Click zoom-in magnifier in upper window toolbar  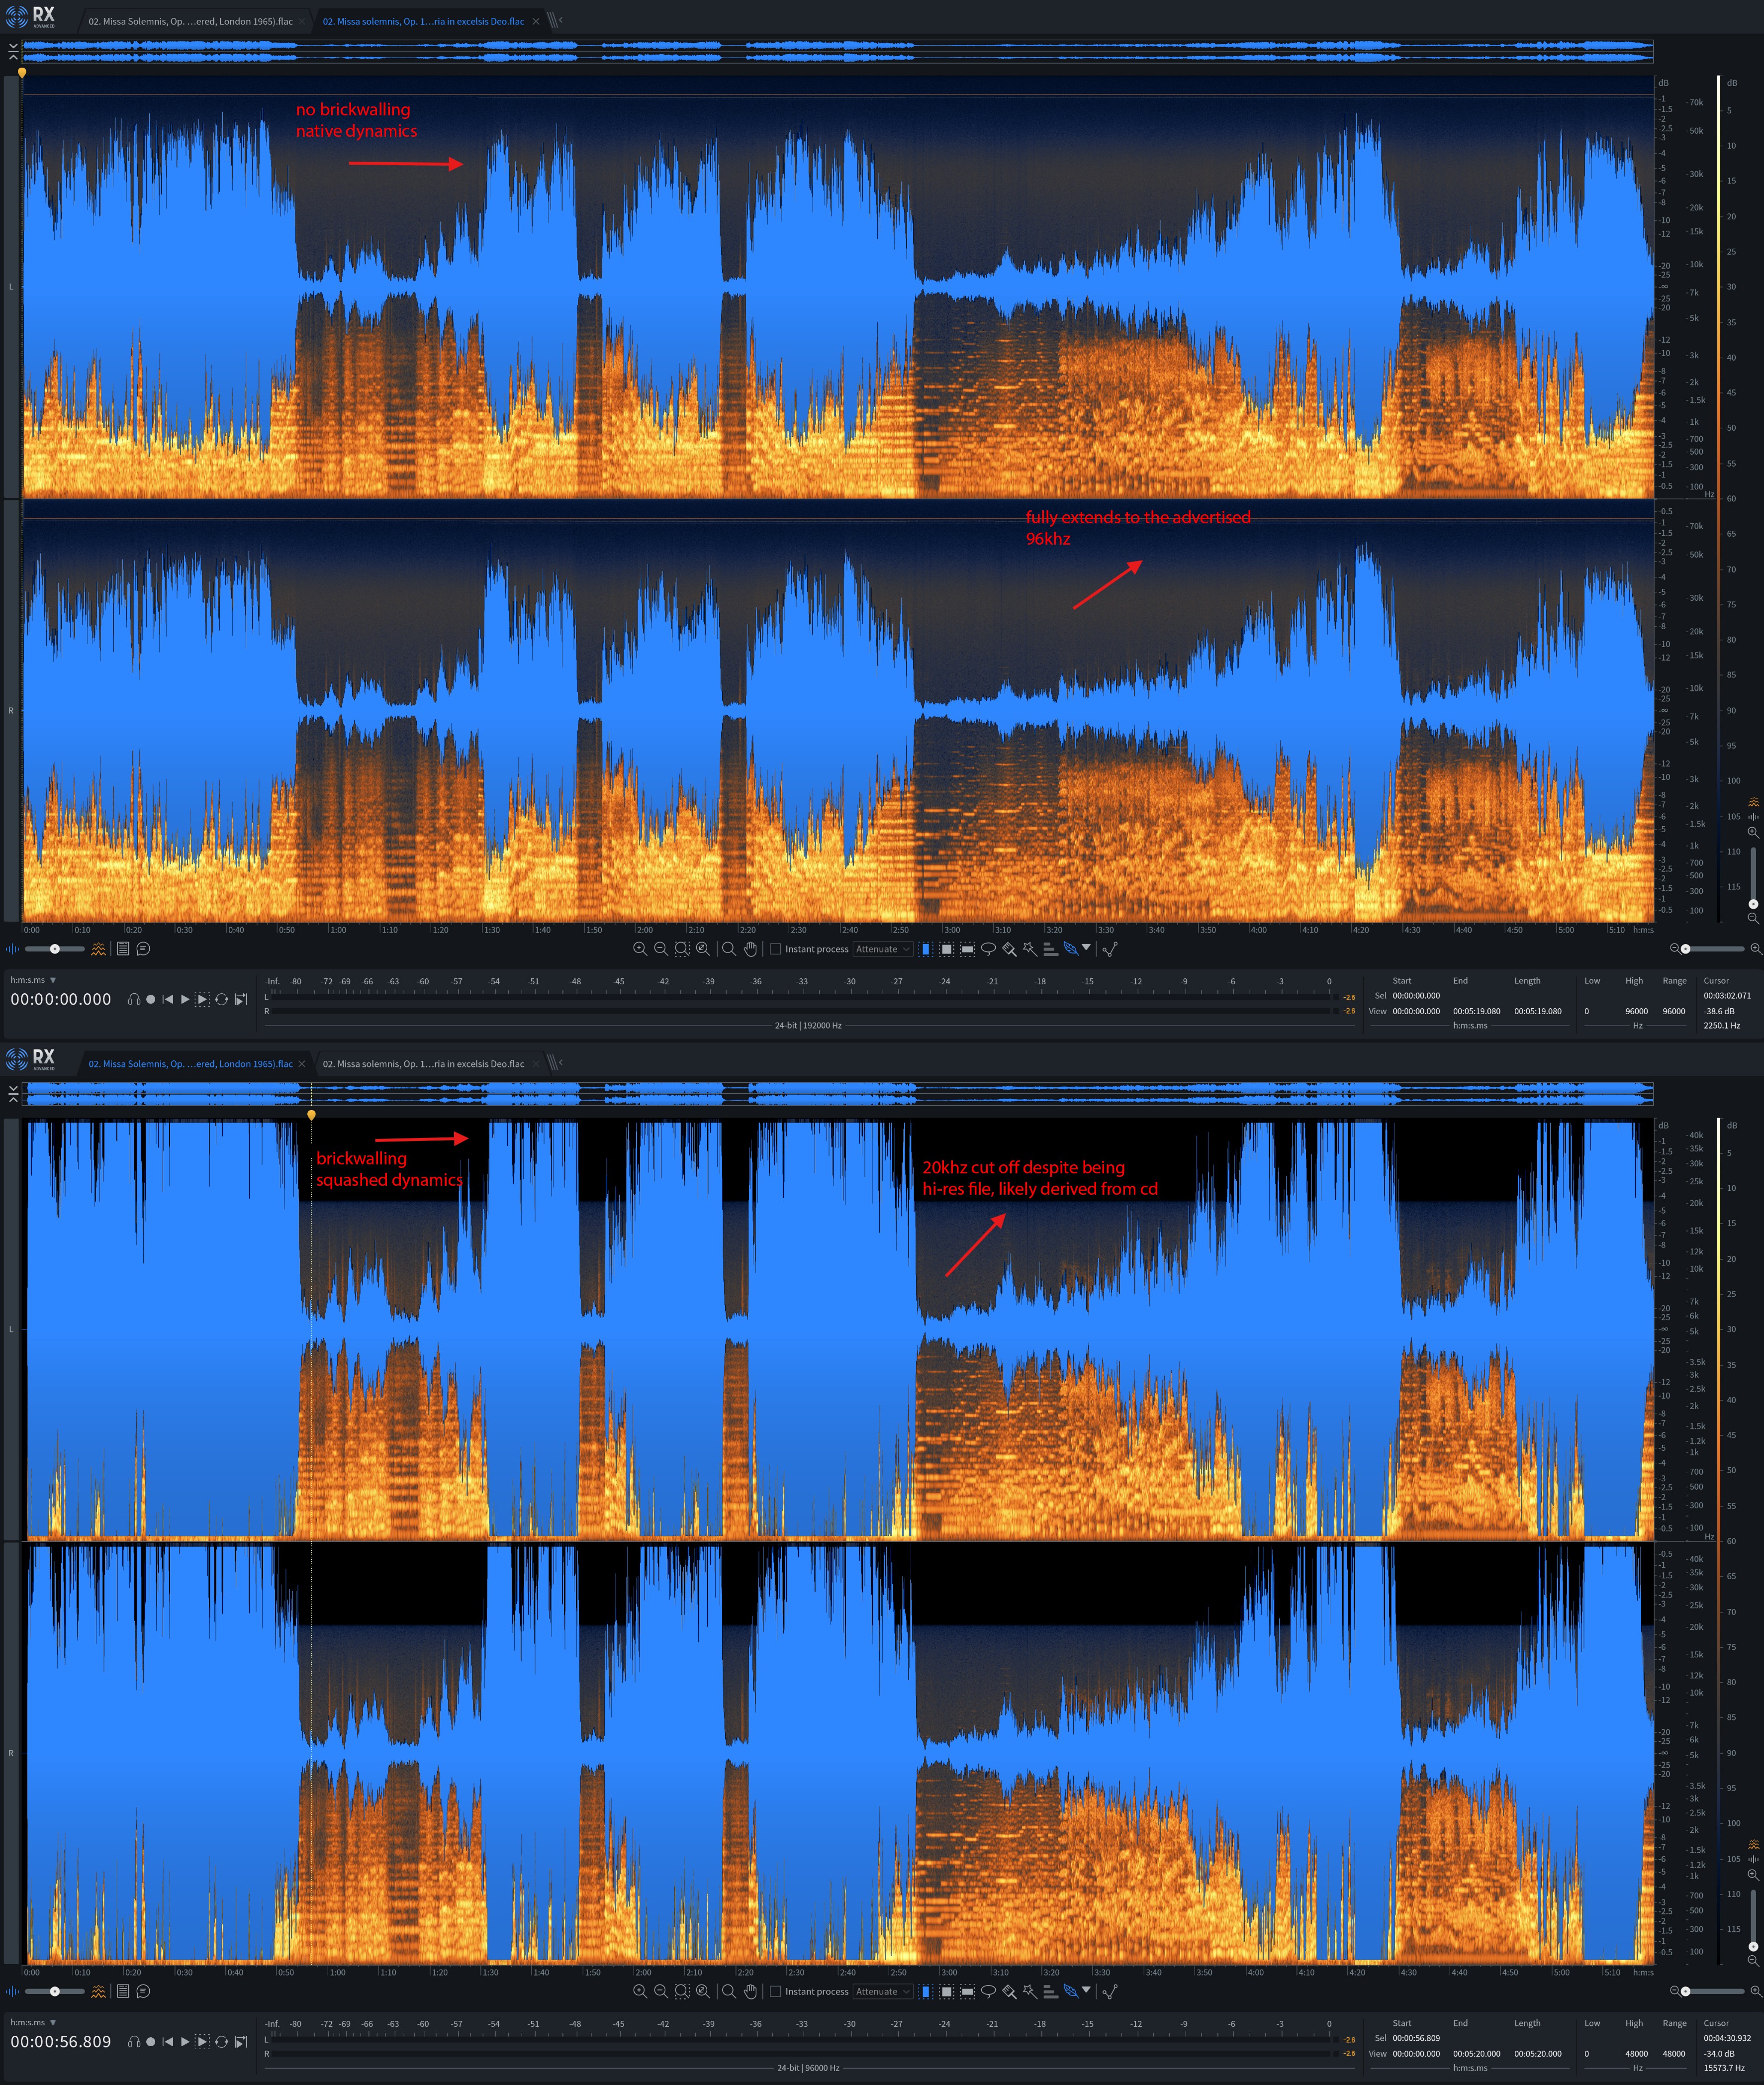[x=639, y=949]
